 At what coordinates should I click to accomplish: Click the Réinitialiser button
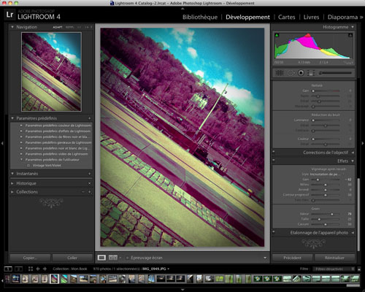click(334, 258)
